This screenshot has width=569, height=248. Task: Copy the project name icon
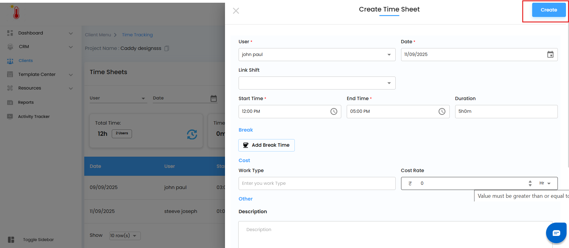(167, 48)
